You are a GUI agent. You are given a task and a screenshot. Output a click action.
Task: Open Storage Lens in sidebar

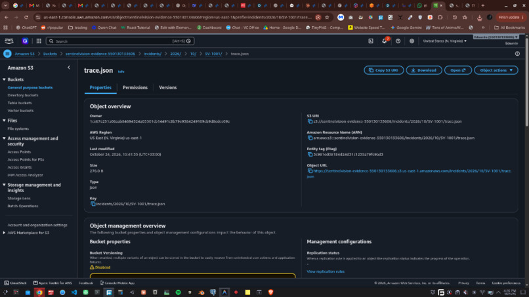pyautogui.click(x=19, y=198)
